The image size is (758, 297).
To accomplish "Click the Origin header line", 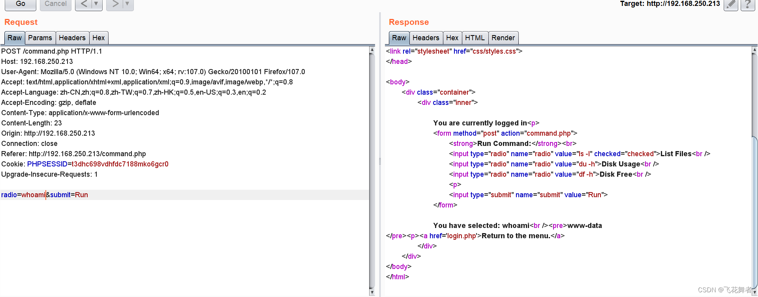I will point(48,133).
